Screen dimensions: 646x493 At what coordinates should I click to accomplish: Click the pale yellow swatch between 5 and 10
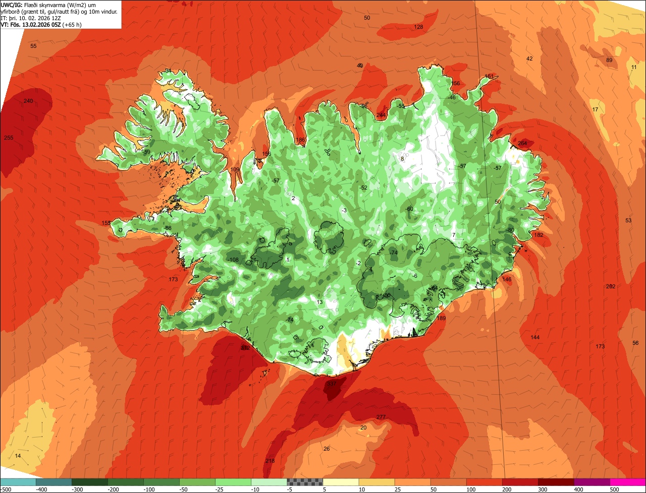click(341, 482)
